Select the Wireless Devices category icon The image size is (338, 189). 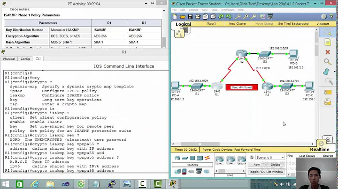pyautogui.click(x=200, y=158)
